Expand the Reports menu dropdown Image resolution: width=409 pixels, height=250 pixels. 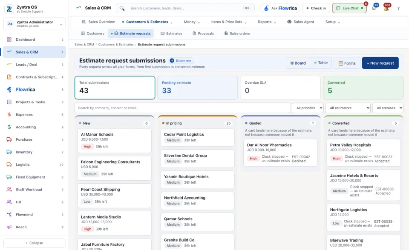267,22
